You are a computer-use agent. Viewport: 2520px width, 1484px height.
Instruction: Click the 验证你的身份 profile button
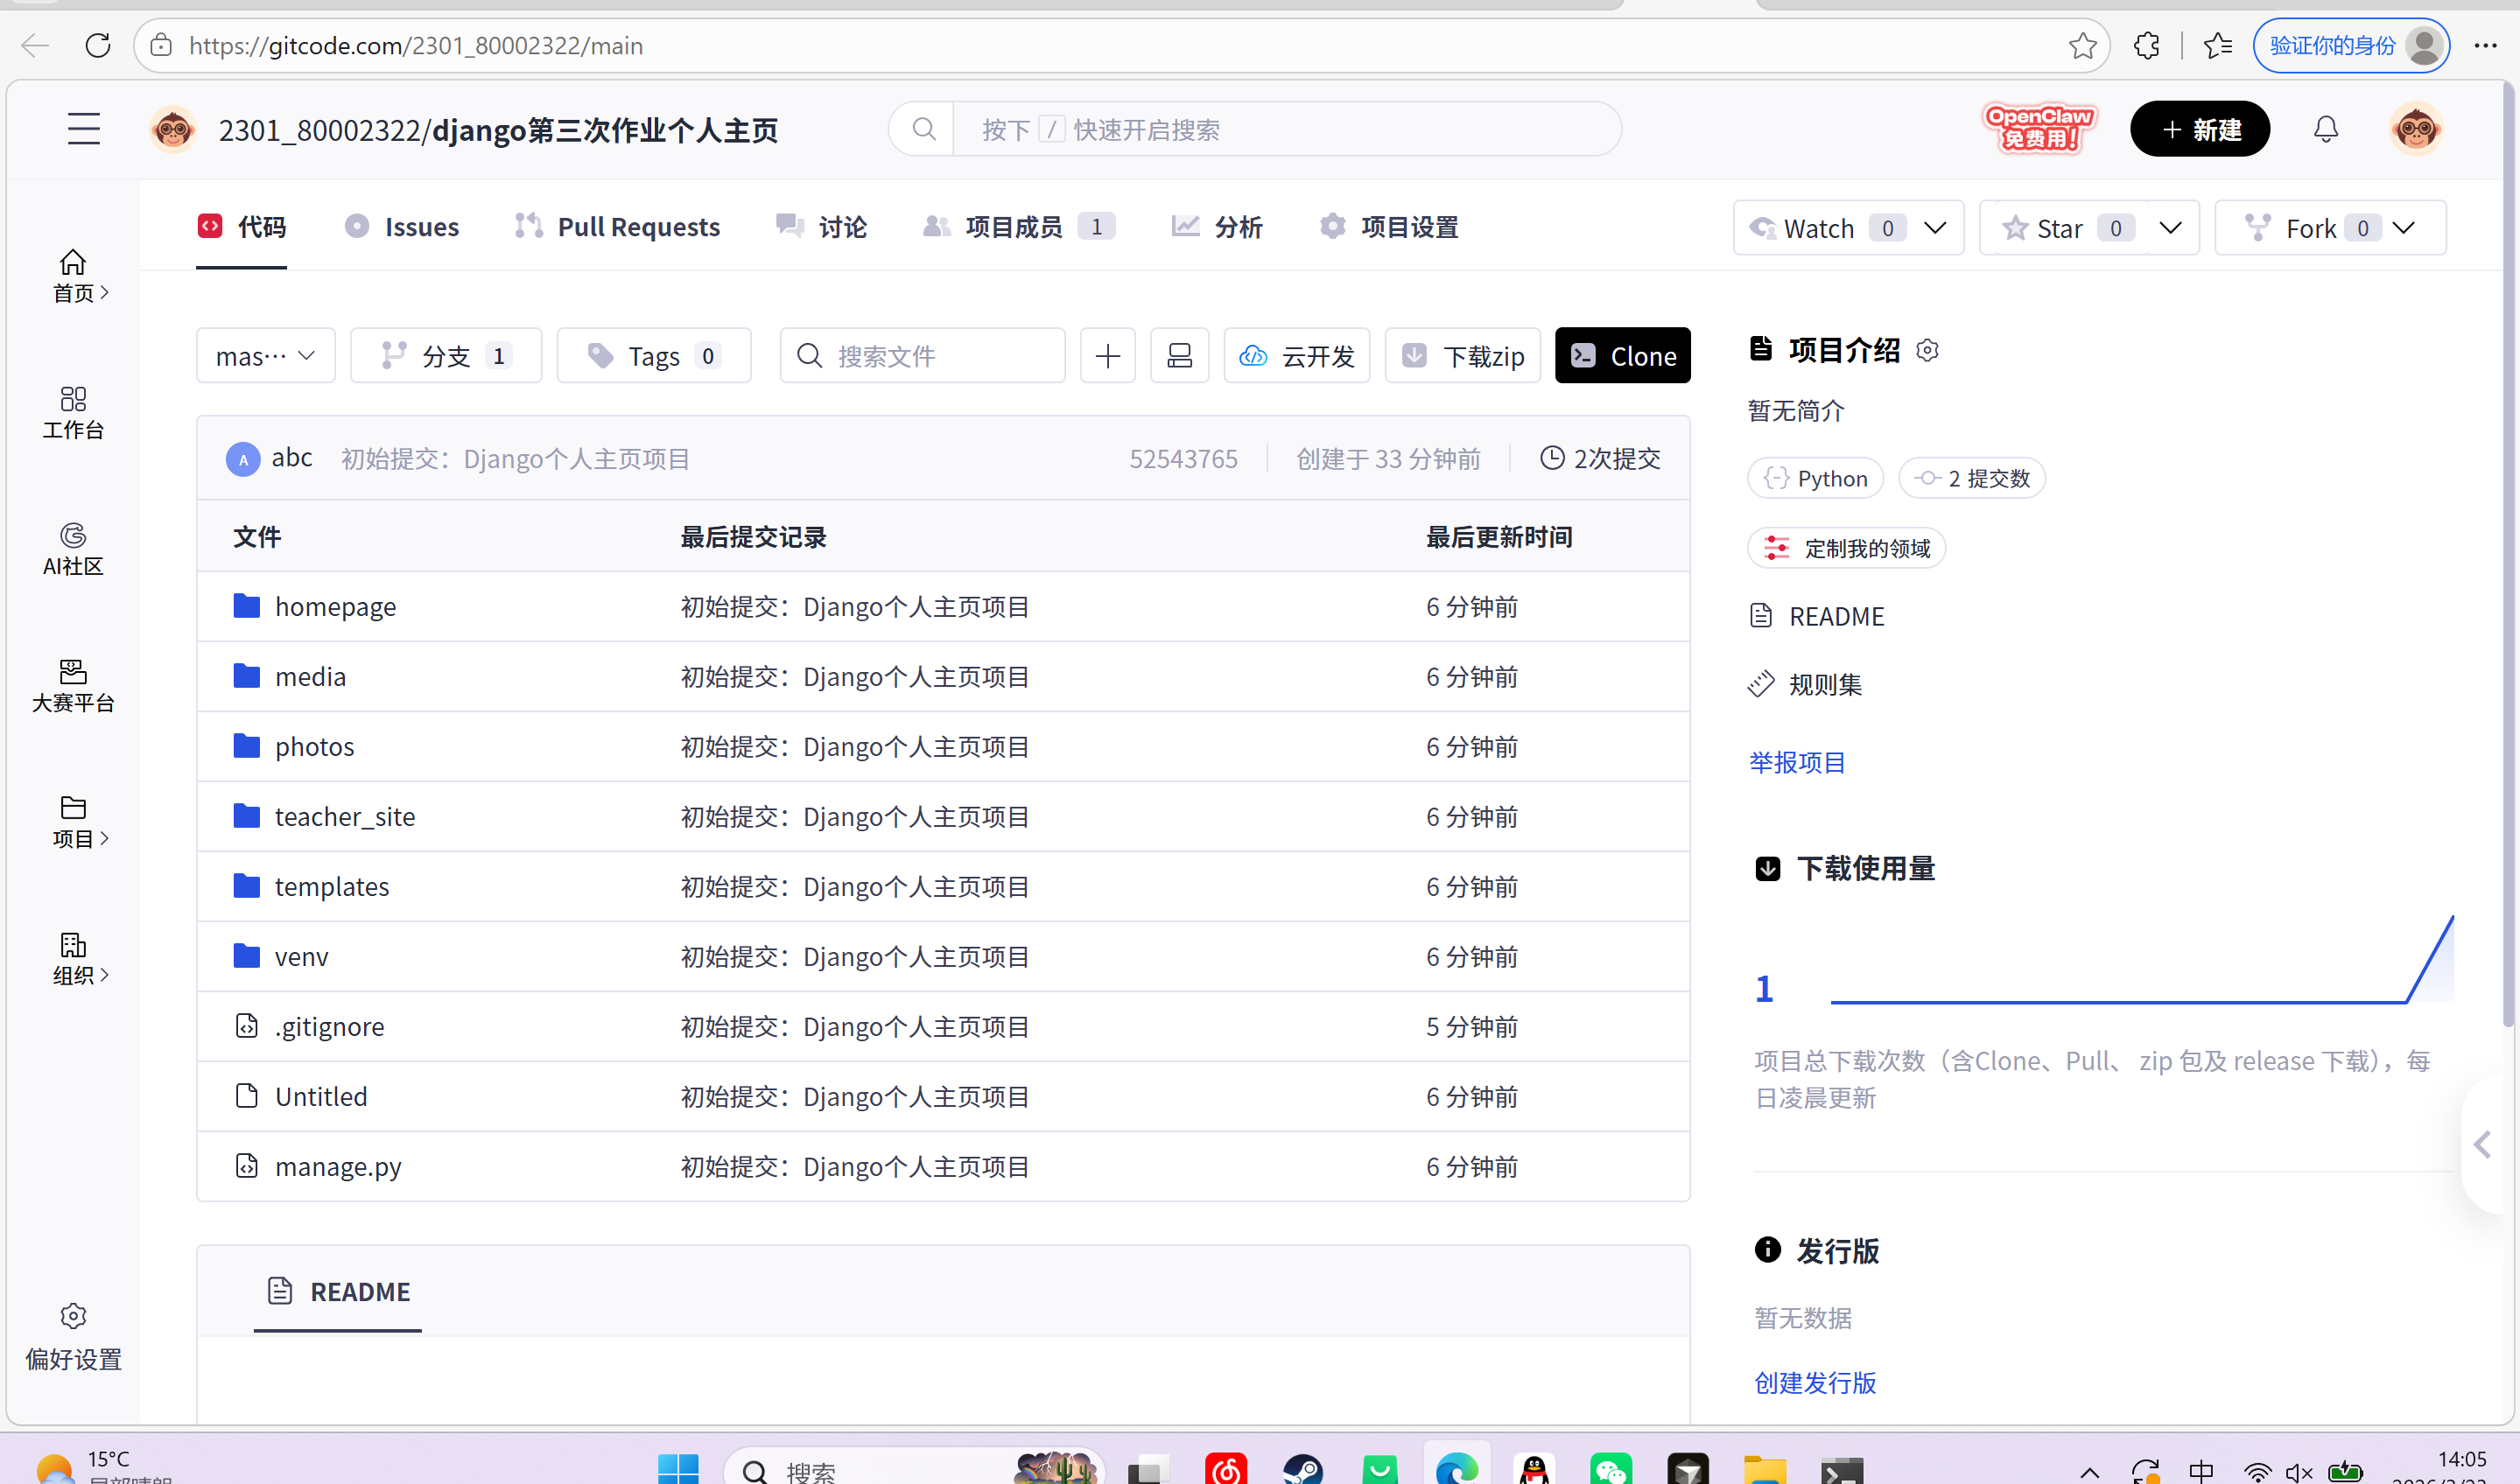[x=2351, y=45]
